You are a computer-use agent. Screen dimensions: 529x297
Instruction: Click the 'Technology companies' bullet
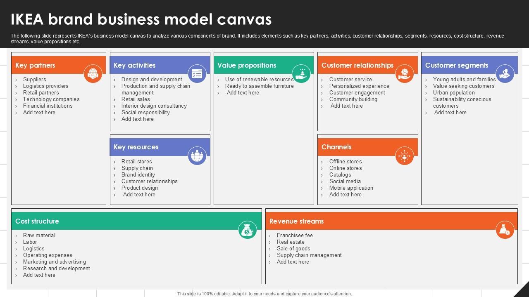[x=51, y=99]
